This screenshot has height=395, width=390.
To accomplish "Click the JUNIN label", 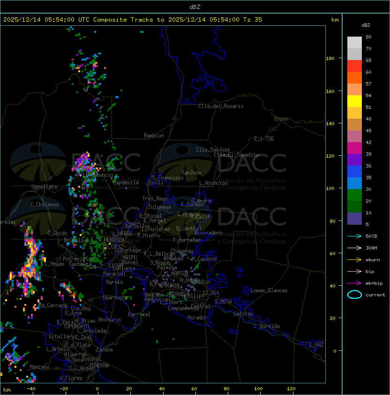I will tap(172, 285).
